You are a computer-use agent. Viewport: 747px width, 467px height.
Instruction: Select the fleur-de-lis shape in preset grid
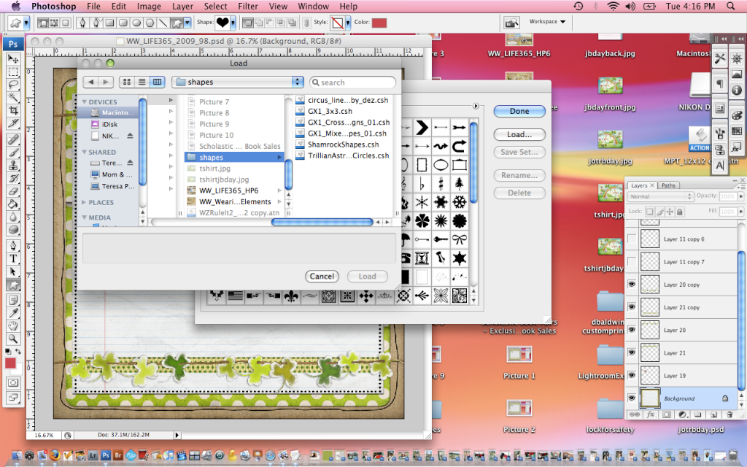(292, 296)
